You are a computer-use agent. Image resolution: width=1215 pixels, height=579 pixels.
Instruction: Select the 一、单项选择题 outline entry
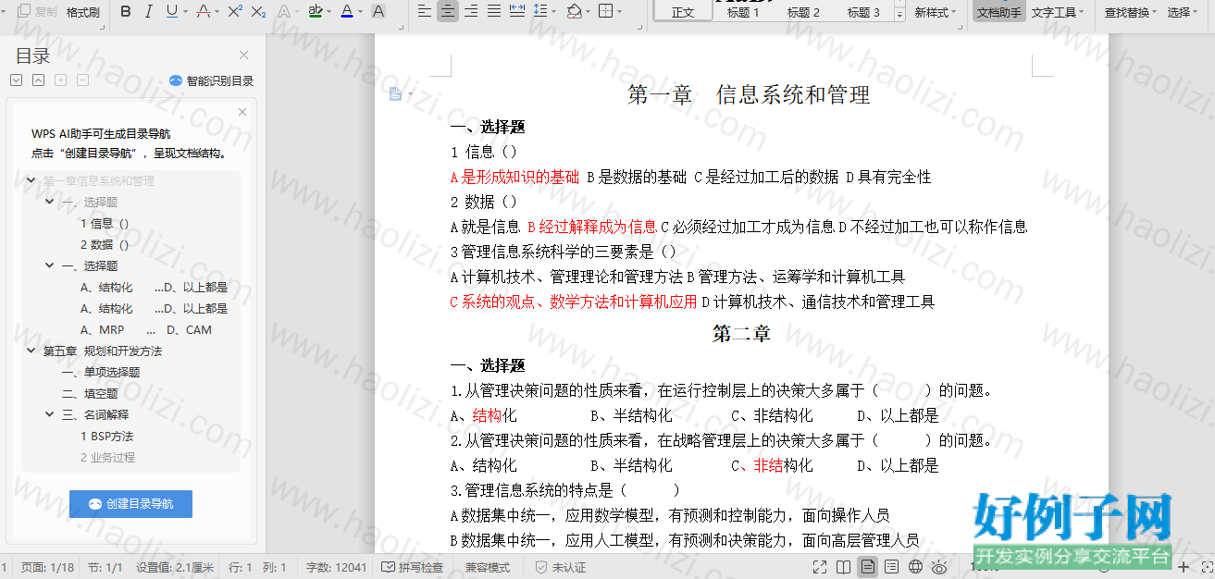point(101,373)
